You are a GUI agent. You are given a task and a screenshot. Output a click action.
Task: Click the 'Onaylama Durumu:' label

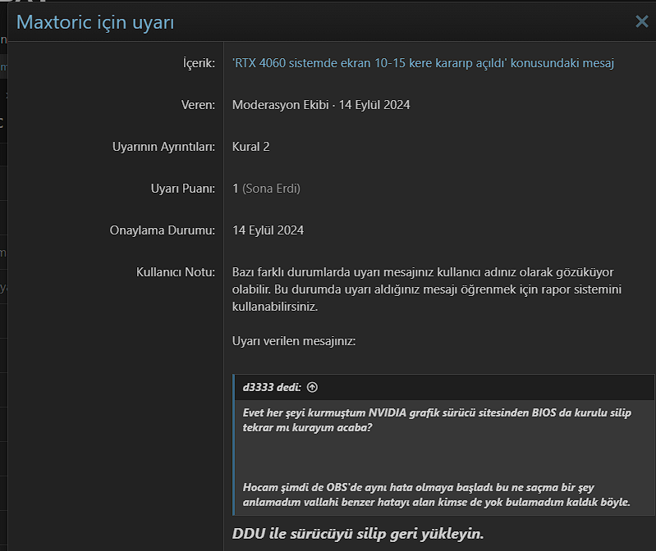click(x=163, y=230)
